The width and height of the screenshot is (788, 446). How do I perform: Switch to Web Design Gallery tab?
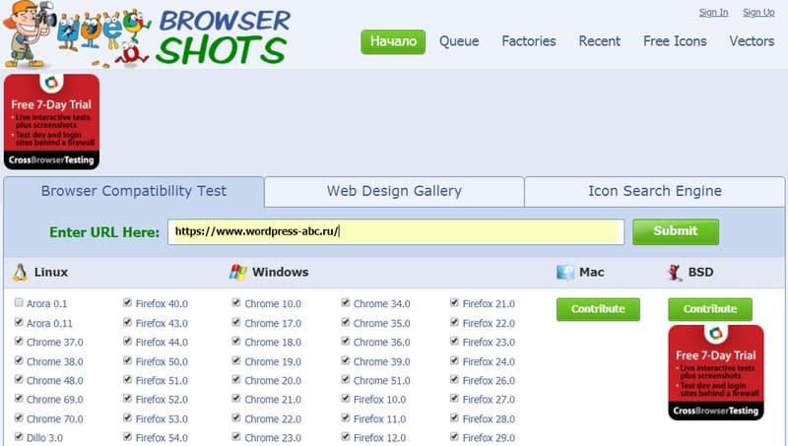click(394, 191)
